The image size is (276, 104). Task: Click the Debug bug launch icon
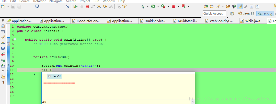143,6
